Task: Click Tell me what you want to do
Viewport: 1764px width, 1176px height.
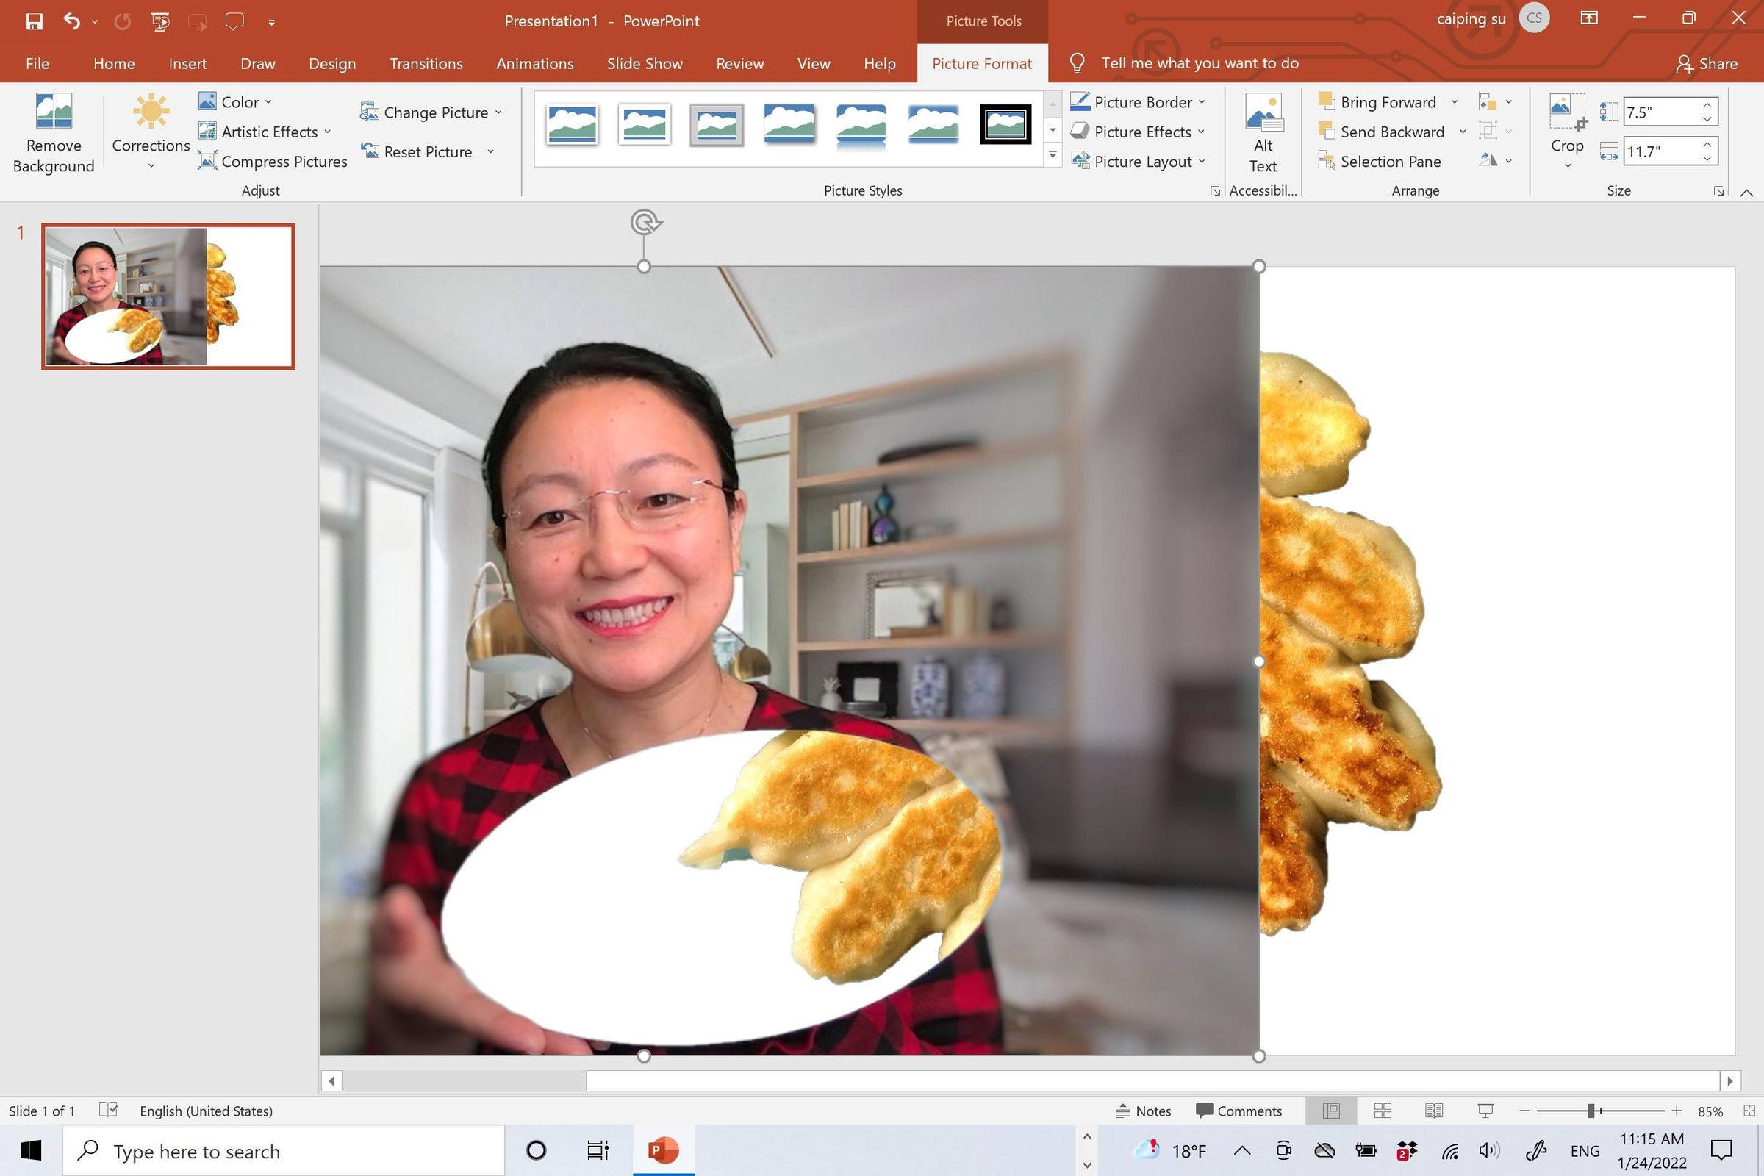Action: coord(1200,64)
